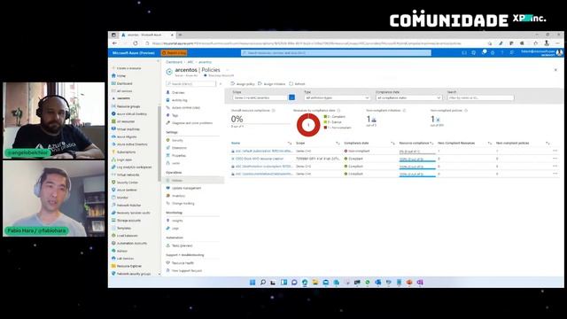
Task: Open Logs under Monitoring
Action: [172, 229]
